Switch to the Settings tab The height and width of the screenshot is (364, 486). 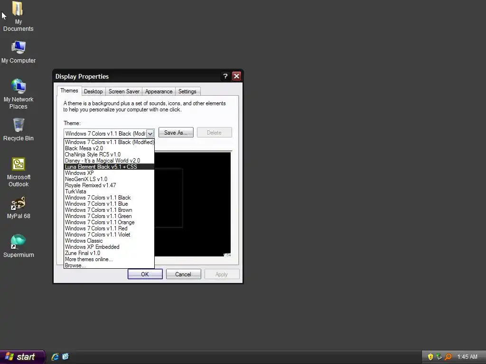tap(187, 91)
